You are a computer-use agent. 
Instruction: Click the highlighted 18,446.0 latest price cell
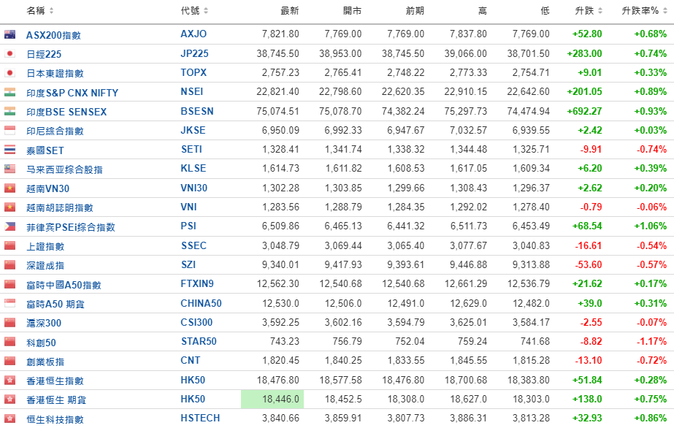pos(272,400)
